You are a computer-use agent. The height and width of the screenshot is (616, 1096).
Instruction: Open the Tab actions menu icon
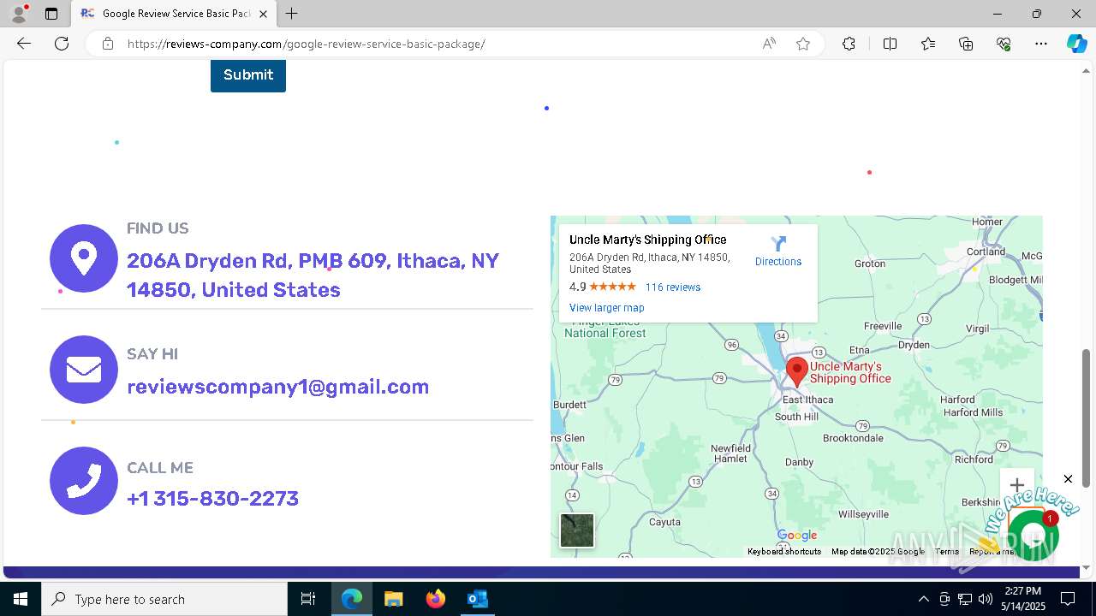coord(51,14)
